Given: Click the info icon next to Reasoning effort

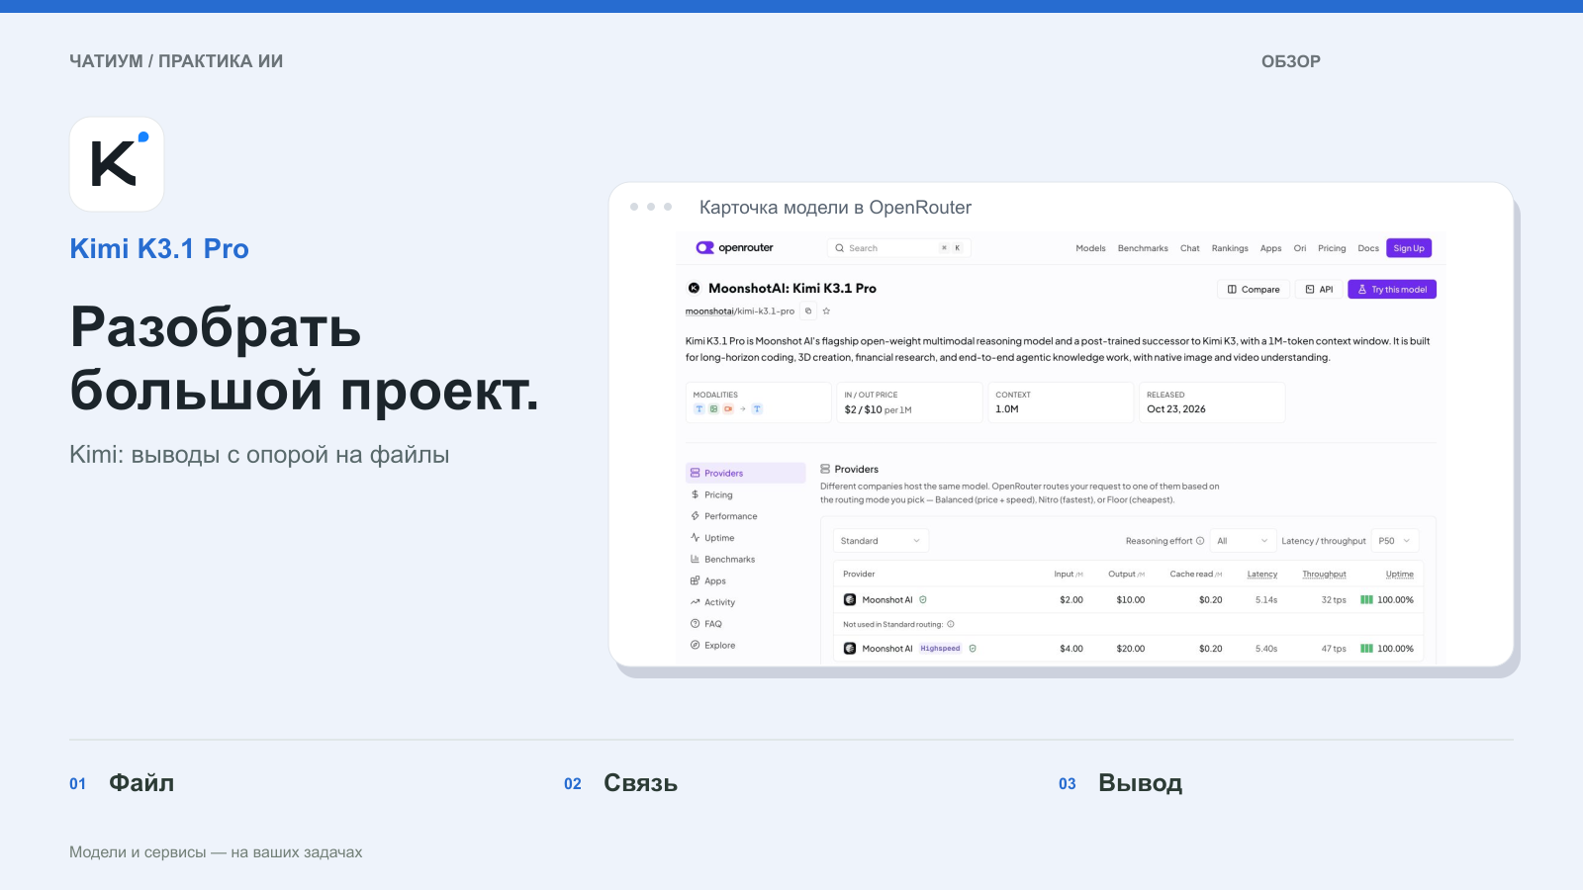Looking at the screenshot, I should (x=1200, y=541).
